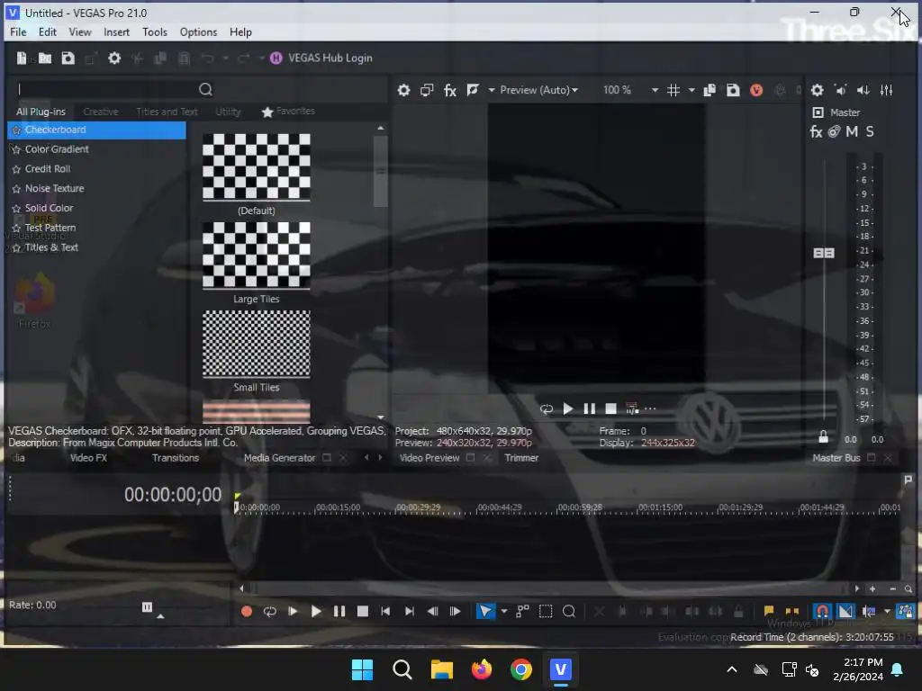Choose the Small Tiles preset thumbnail
Screen dimensions: 922x691
point(257,344)
